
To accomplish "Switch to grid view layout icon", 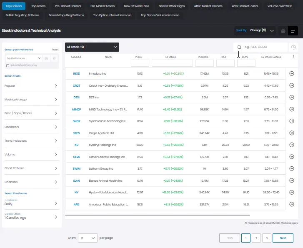I will pos(283,31).
